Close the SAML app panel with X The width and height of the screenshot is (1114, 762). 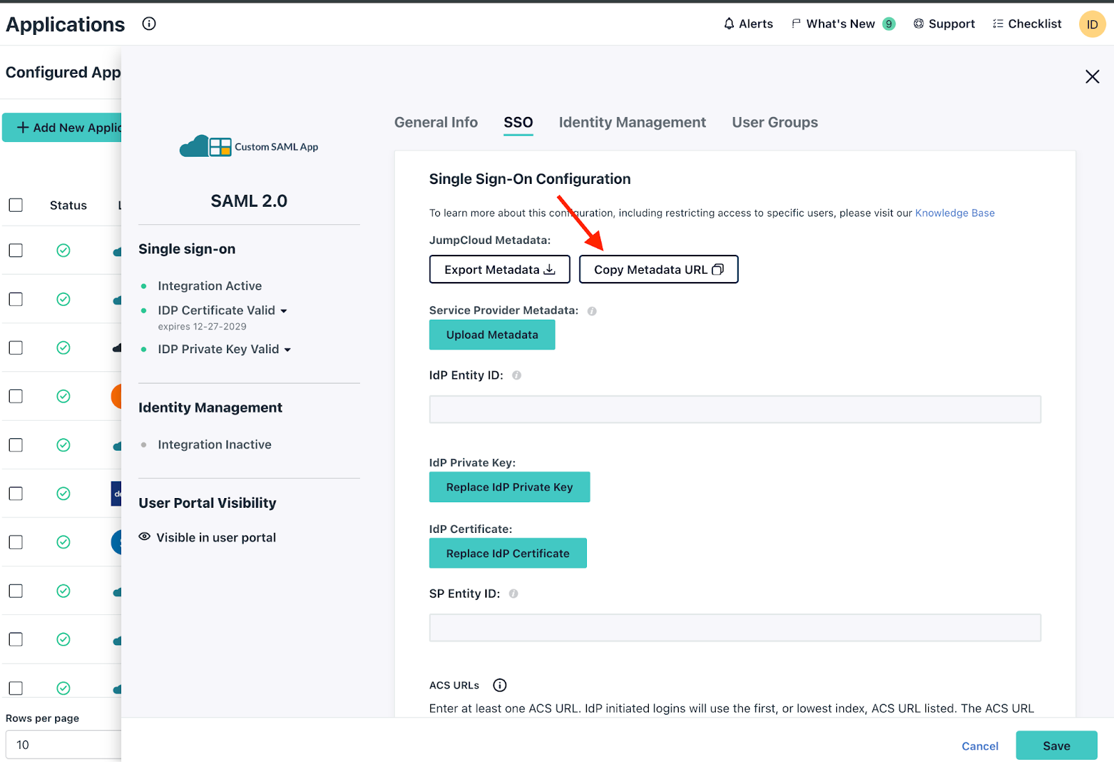click(x=1092, y=77)
